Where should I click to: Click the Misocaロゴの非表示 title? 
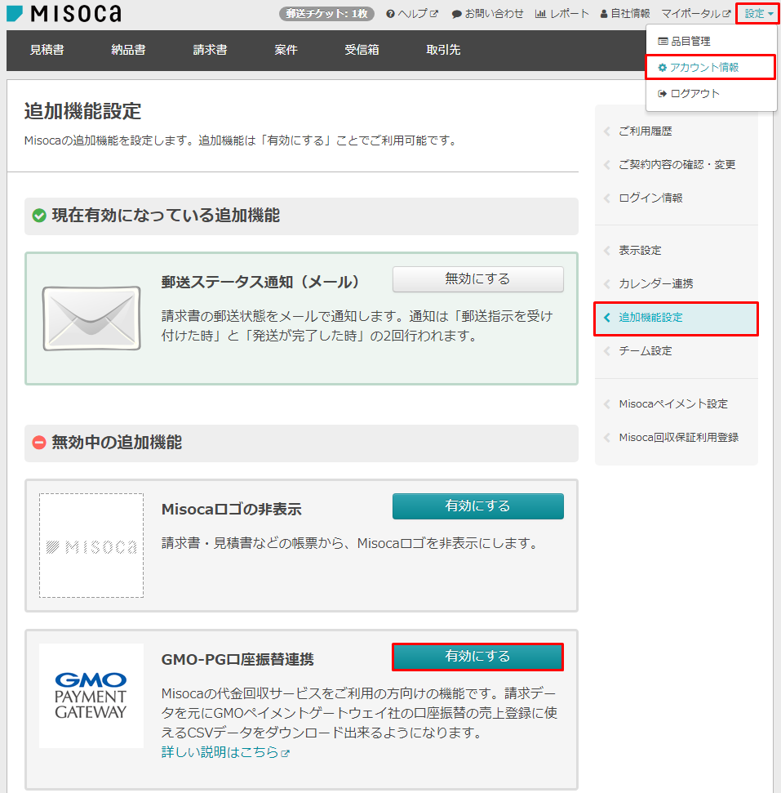(232, 510)
